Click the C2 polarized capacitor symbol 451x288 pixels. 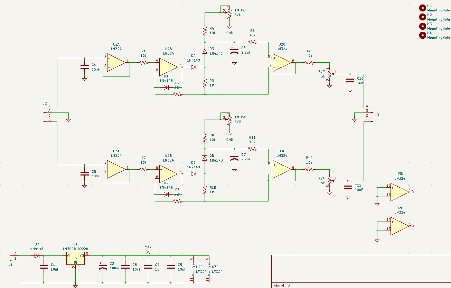[102, 267]
